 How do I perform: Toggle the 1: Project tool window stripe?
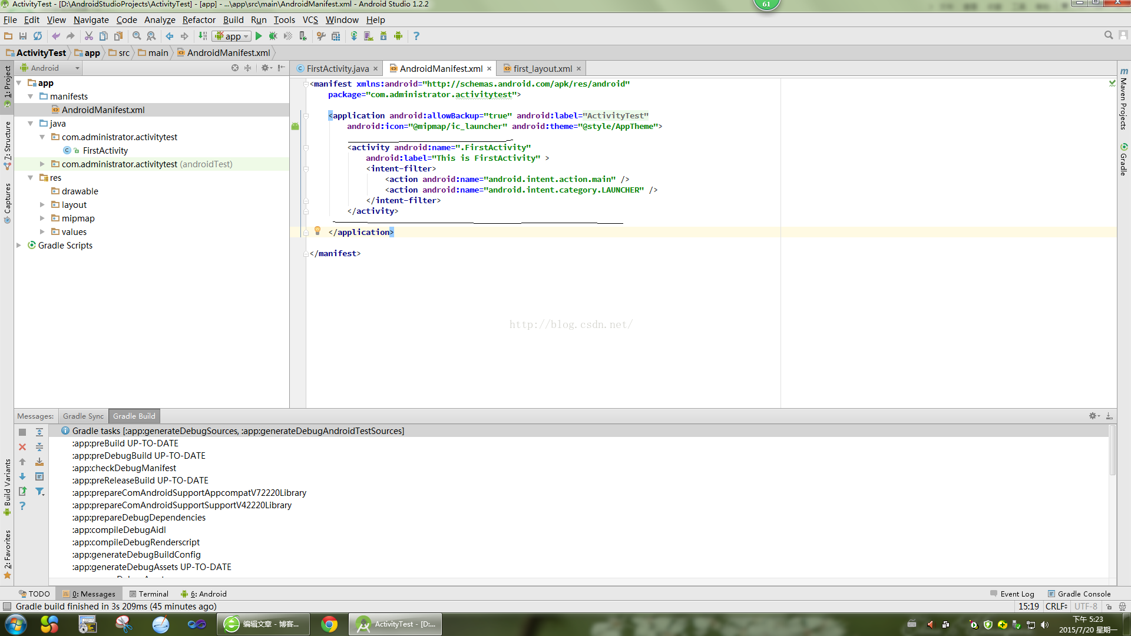click(7, 86)
